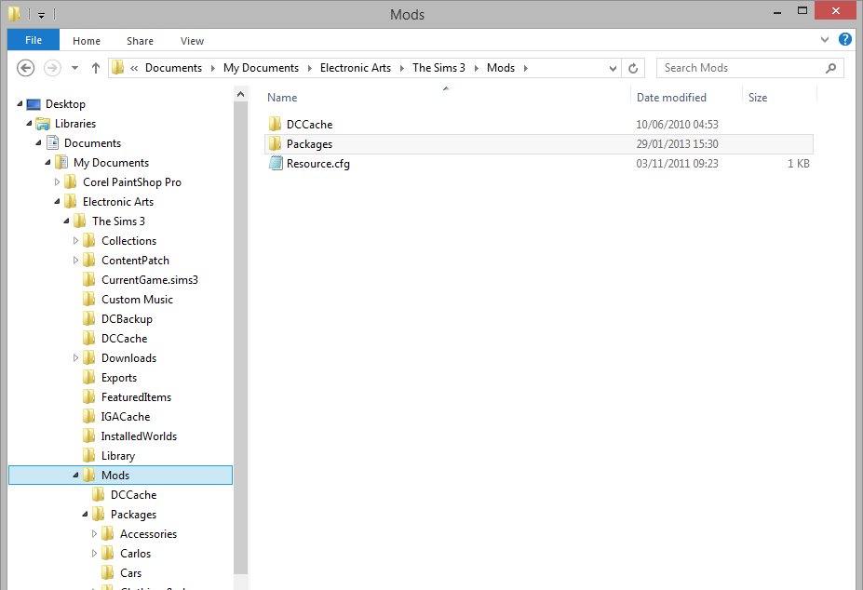863x590 pixels.
Task: Select Cars folder in tree
Action: 130,573
